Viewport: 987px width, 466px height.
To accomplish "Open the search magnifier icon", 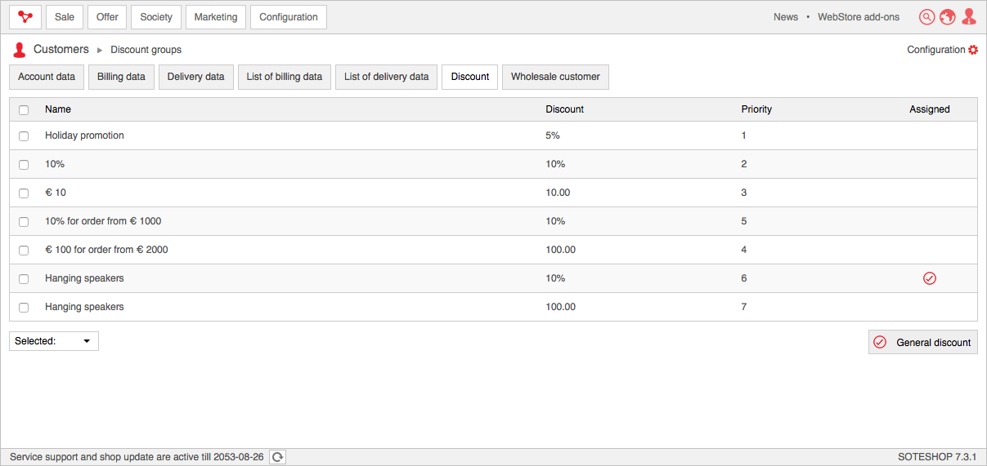I will (926, 17).
